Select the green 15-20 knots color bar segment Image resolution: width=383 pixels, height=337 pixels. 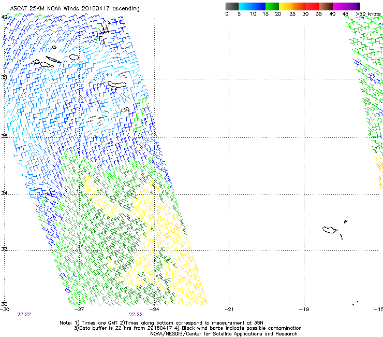(272, 6)
